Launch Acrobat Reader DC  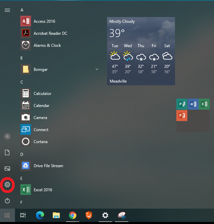pyautogui.click(x=60, y=33)
